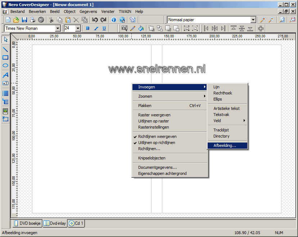The height and width of the screenshot is (237, 298).
Task: Click the pencil Pen properties icon
Action: coord(133,28)
